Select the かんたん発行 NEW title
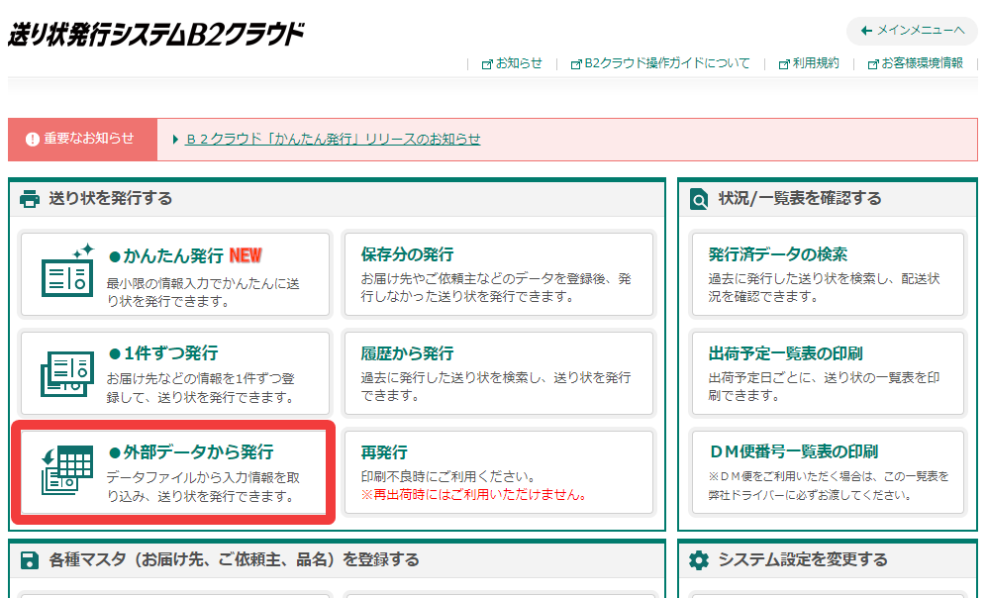Viewport: 987px width, 598px height. coord(186,256)
